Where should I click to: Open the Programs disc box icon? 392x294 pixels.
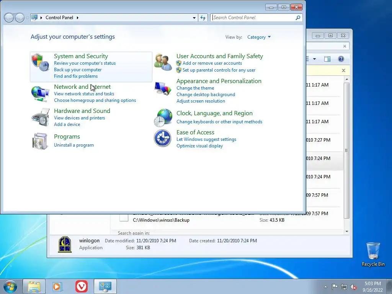(x=40, y=141)
